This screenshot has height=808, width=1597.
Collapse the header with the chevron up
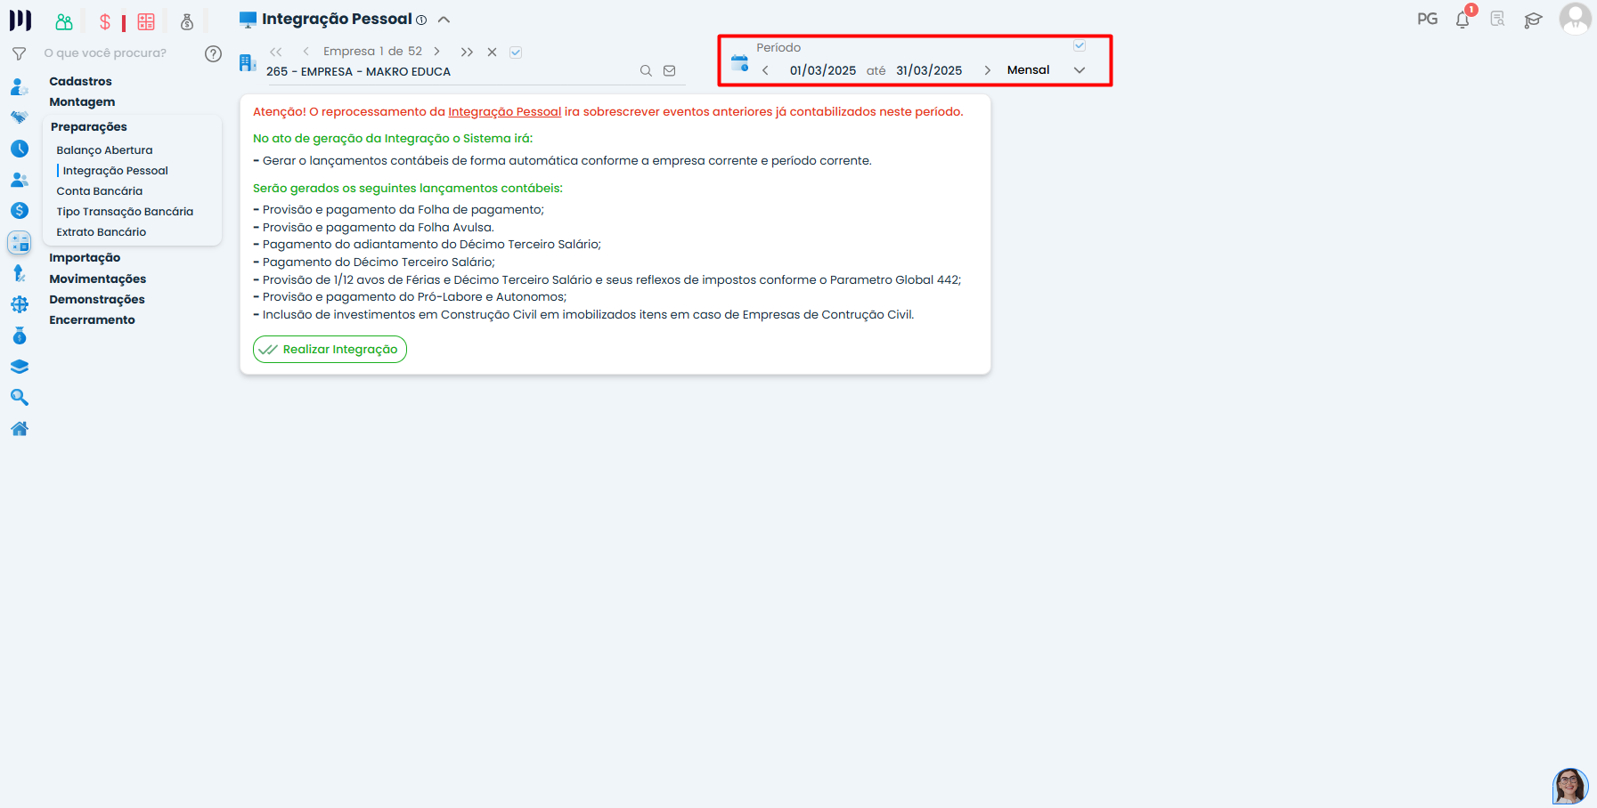coord(444,20)
